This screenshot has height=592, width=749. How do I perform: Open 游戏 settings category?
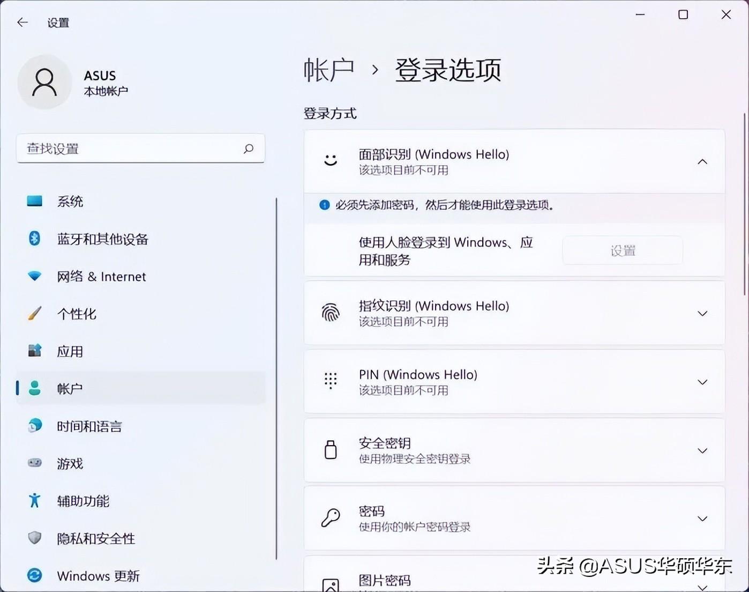click(141, 463)
